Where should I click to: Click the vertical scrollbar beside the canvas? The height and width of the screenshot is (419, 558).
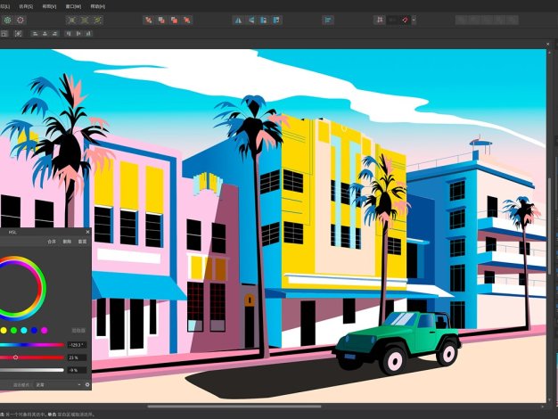point(550,225)
